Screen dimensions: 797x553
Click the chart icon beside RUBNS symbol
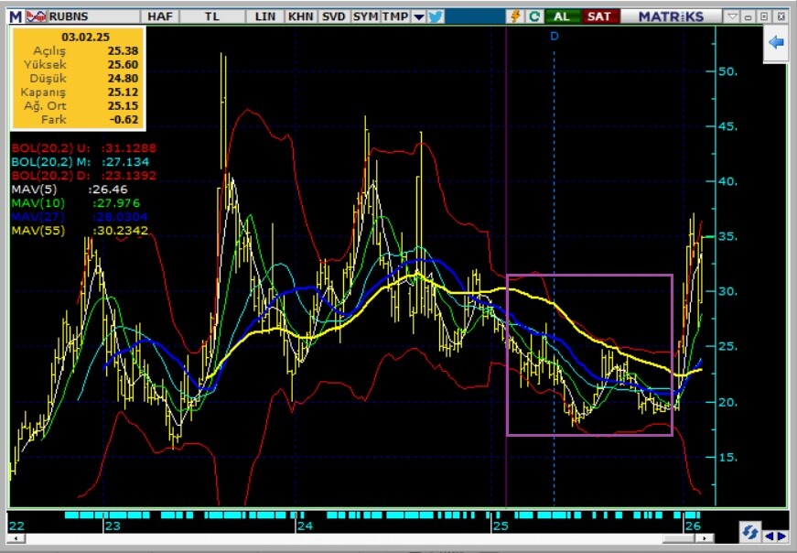tap(36, 16)
